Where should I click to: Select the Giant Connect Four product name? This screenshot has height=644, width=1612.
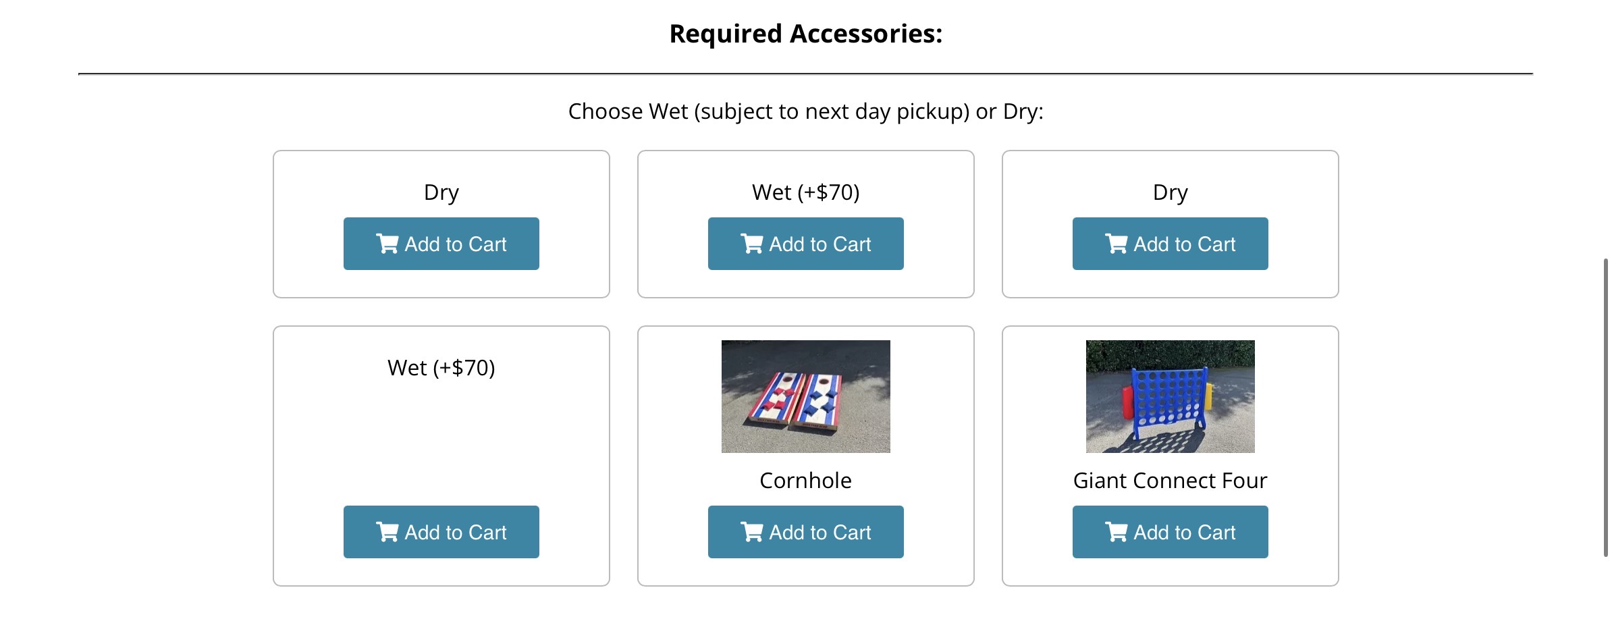1170,481
